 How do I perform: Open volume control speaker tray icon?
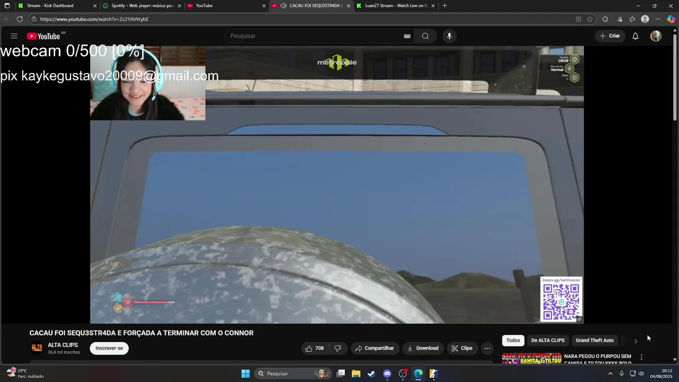(x=641, y=374)
